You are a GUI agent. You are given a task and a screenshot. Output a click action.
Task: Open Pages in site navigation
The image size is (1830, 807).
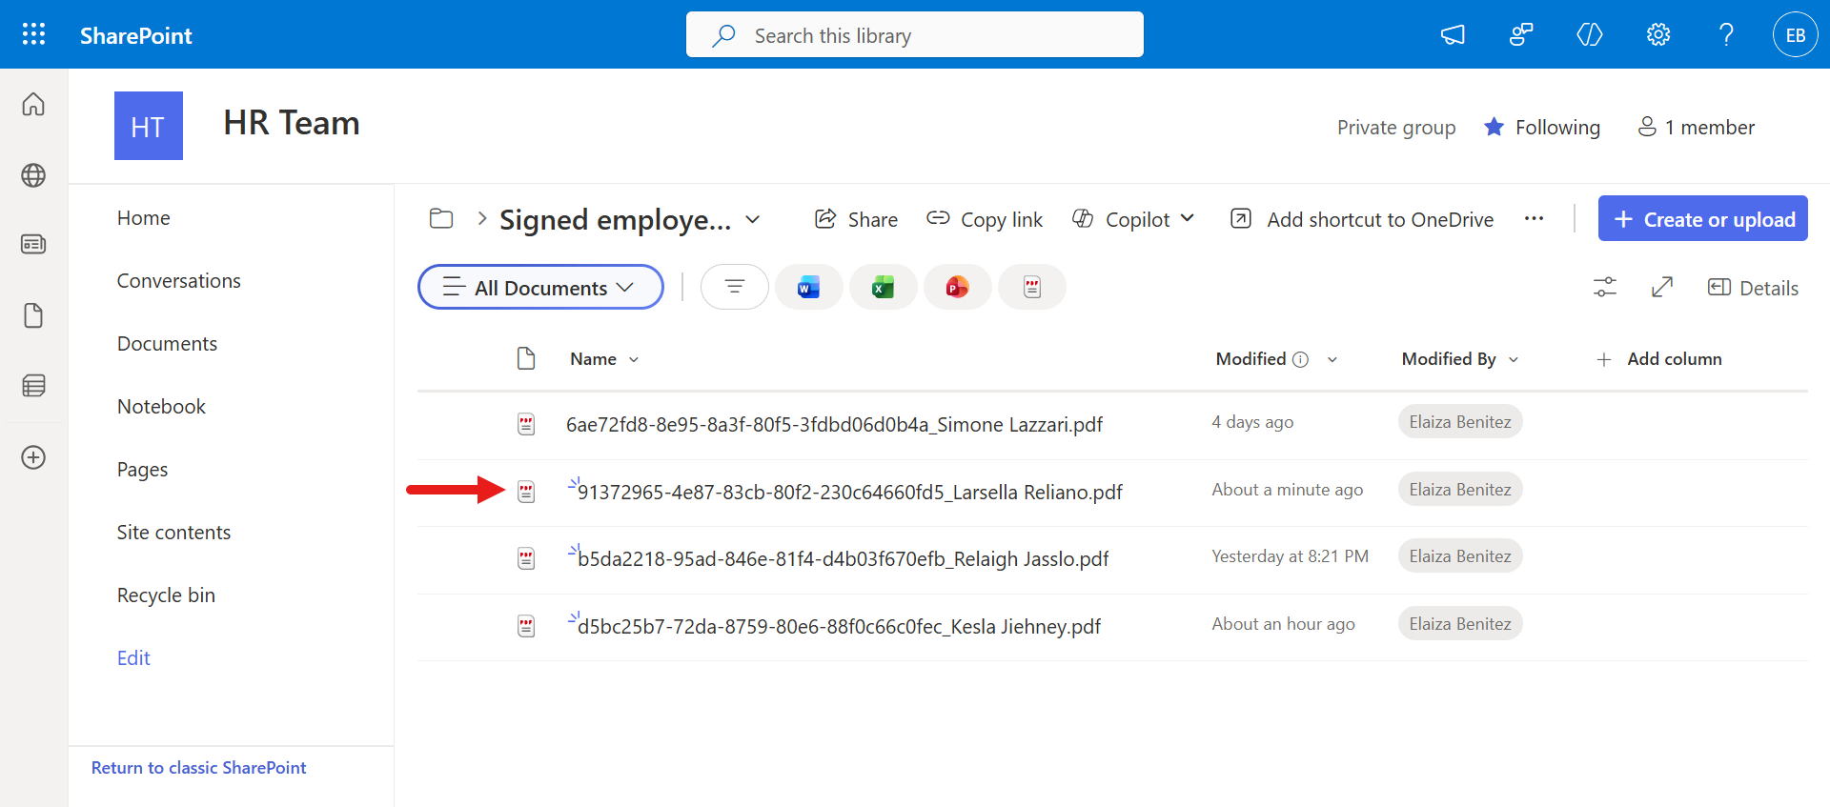(x=142, y=470)
